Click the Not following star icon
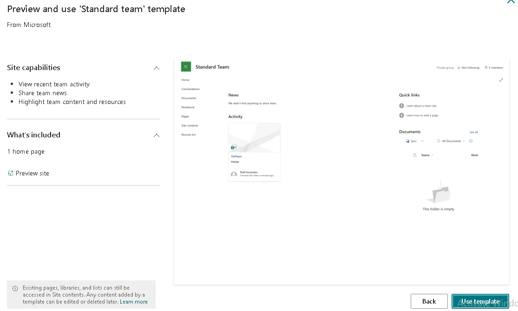This screenshot has width=518, height=311. [x=459, y=68]
